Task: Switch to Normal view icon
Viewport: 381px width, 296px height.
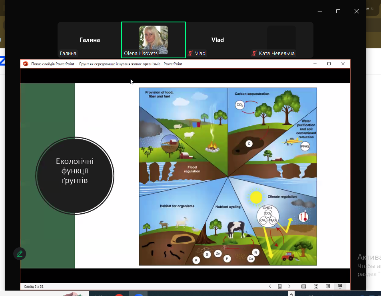Action: 304,286
